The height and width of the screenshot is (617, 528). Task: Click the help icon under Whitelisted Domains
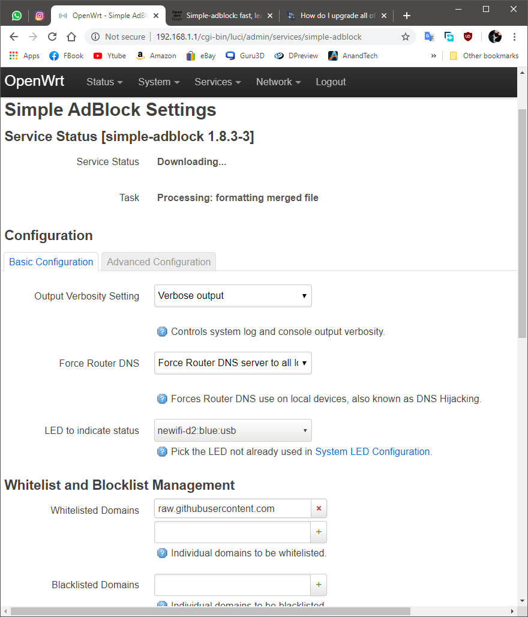pos(162,553)
